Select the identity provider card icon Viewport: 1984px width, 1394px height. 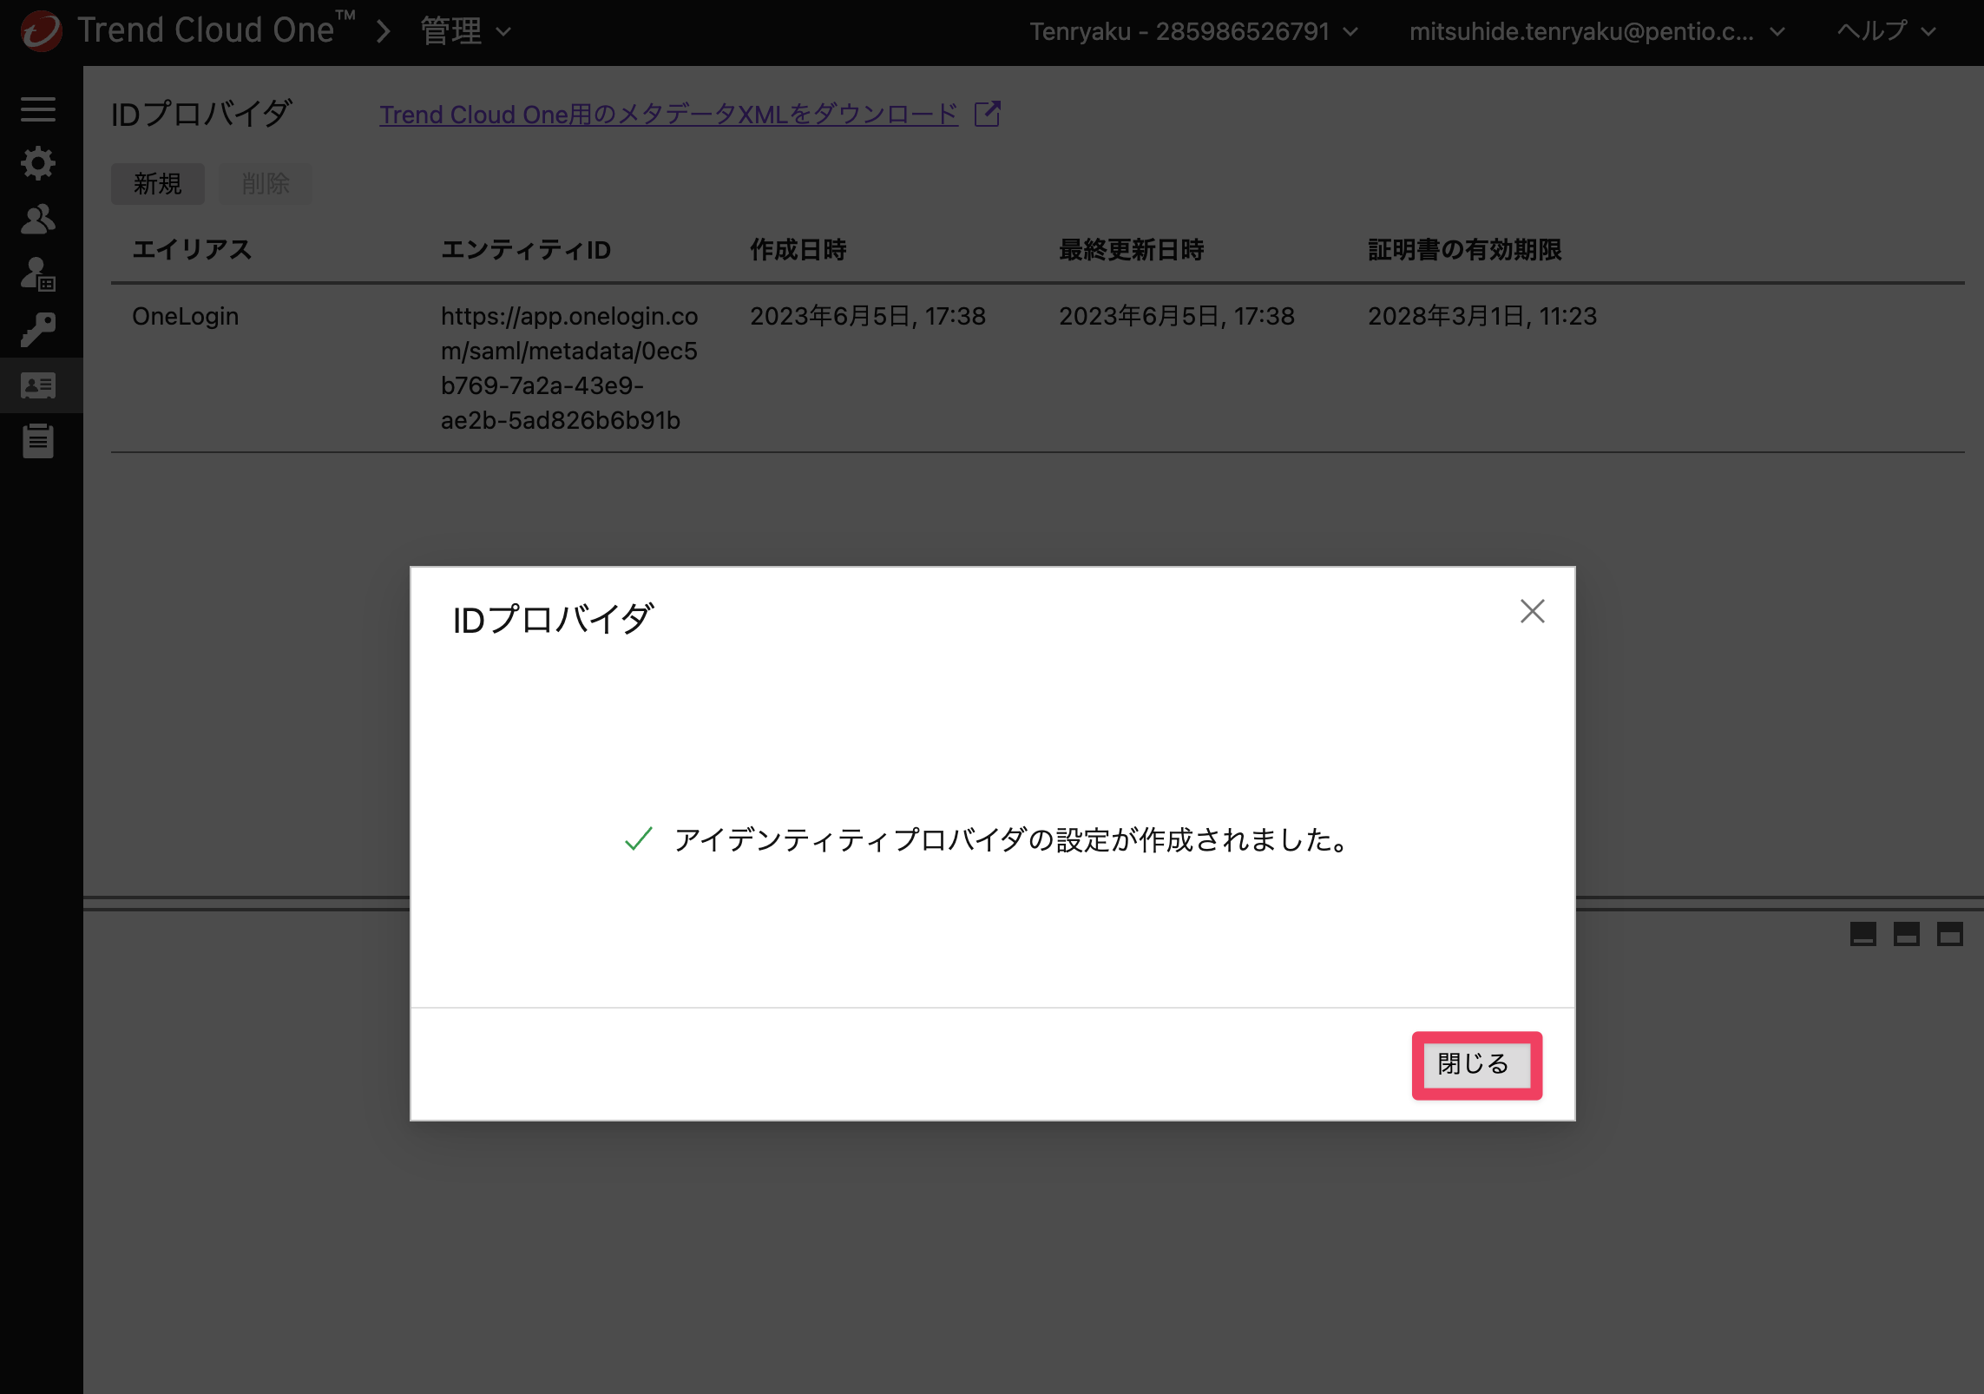38,385
